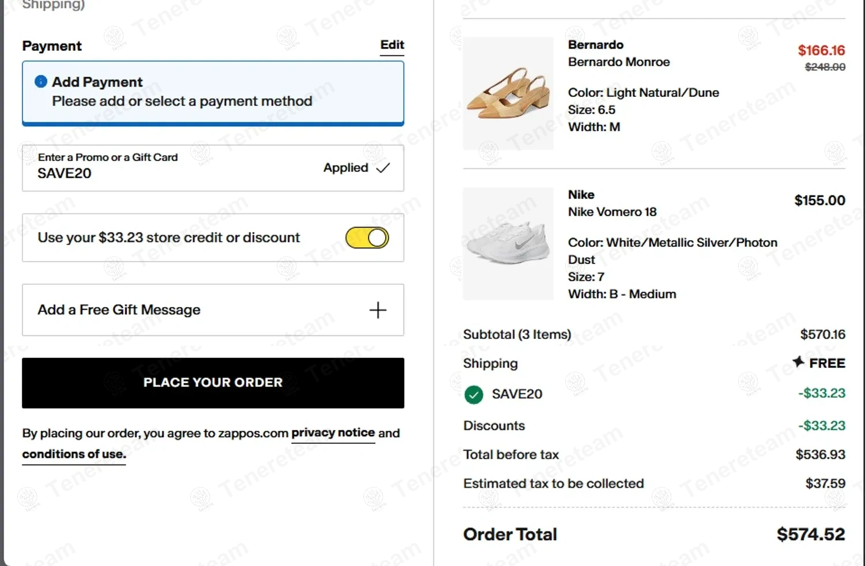Open the privacy notice link
This screenshot has width=865, height=566.
[333, 433]
